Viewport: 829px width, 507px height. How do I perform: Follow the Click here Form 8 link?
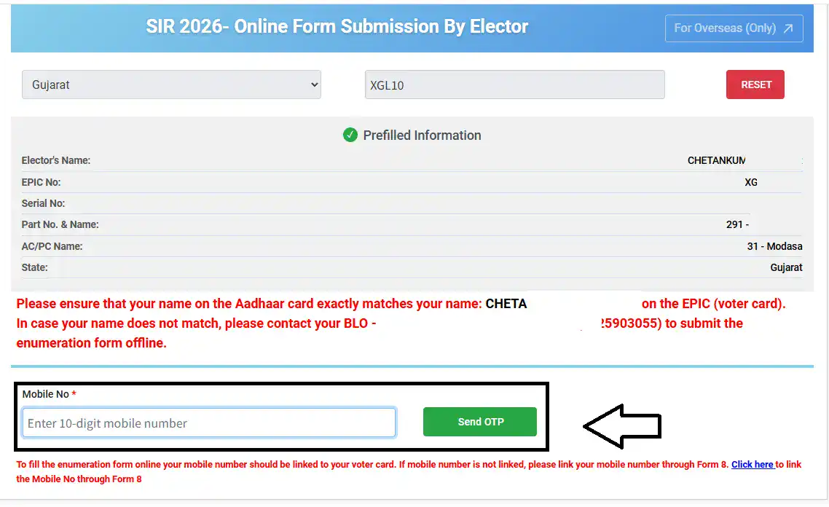[753, 464]
